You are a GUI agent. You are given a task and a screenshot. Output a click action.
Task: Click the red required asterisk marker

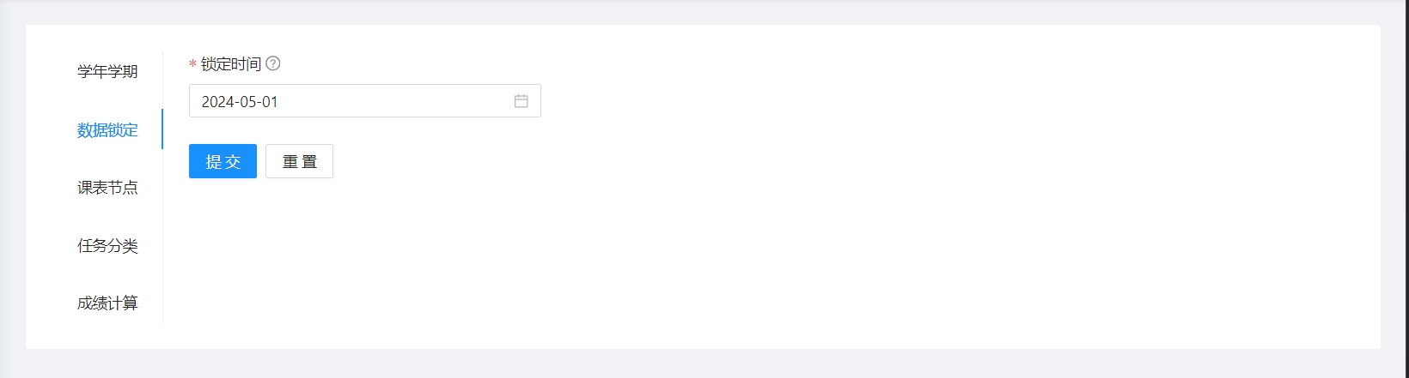pyautogui.click(x=192, y=65)
